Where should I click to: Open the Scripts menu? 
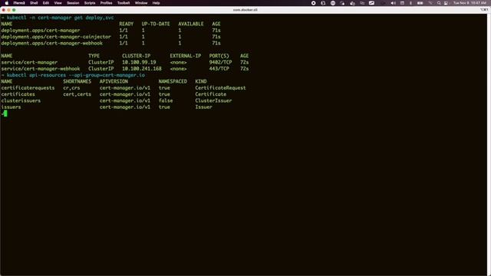click(90, 3)
